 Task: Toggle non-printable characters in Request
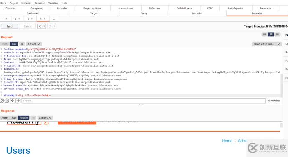coord(22,44)
